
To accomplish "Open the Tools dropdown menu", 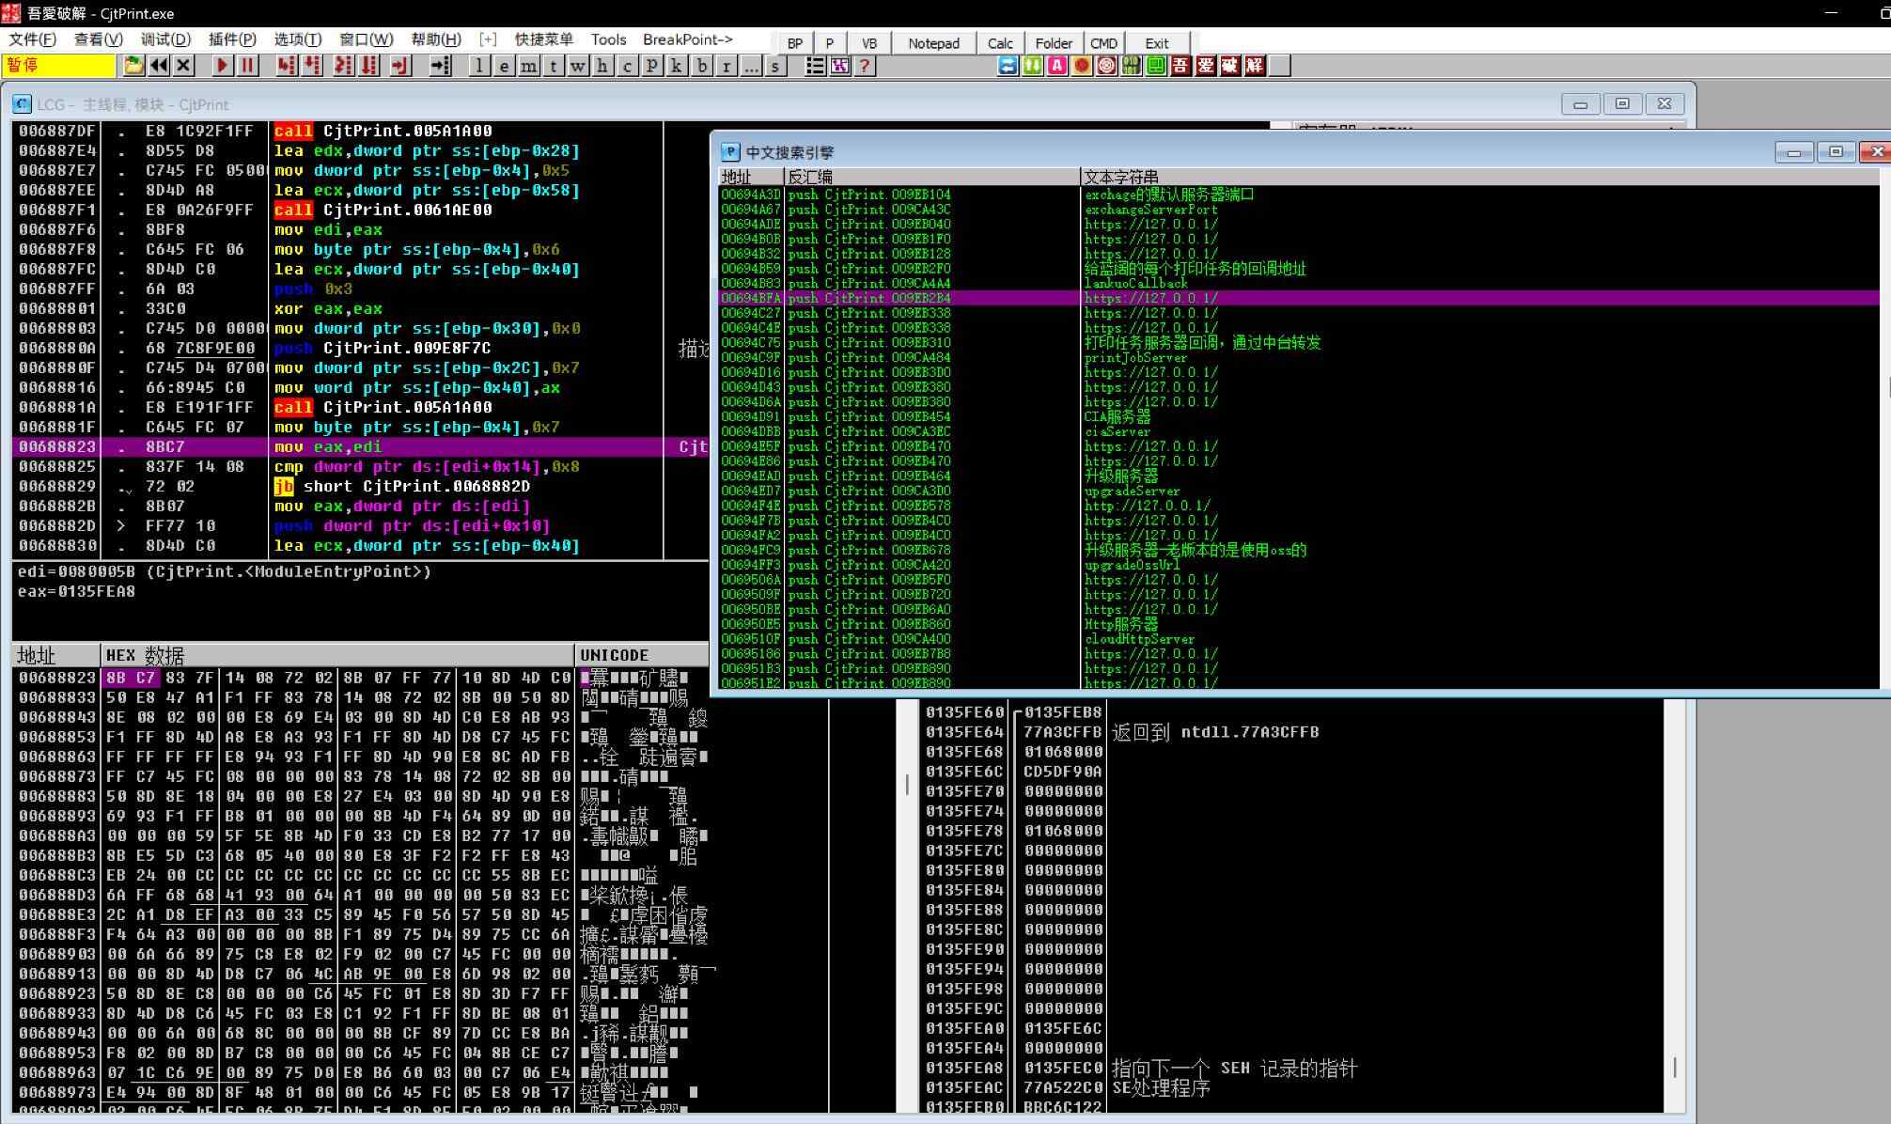I will click(x=608, y=39).
